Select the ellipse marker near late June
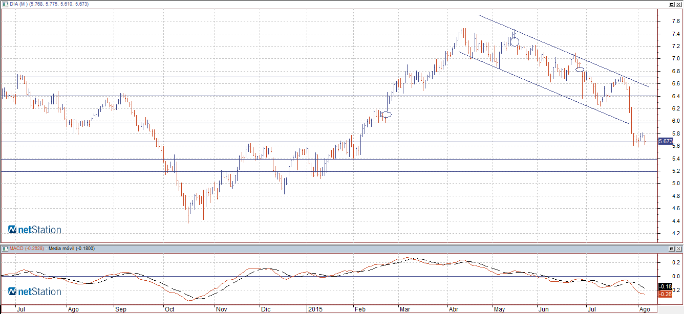The width and height of the screenshot is (684, 314). [580, 69]
